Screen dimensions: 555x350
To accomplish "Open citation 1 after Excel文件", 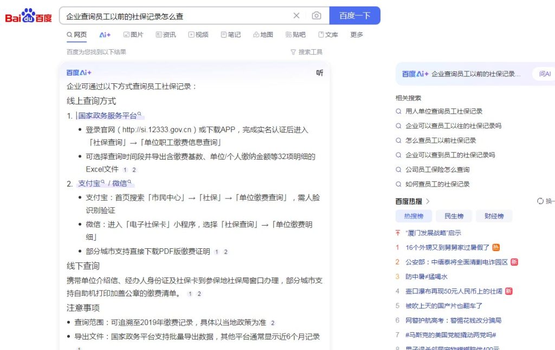I will pos(125,170).
